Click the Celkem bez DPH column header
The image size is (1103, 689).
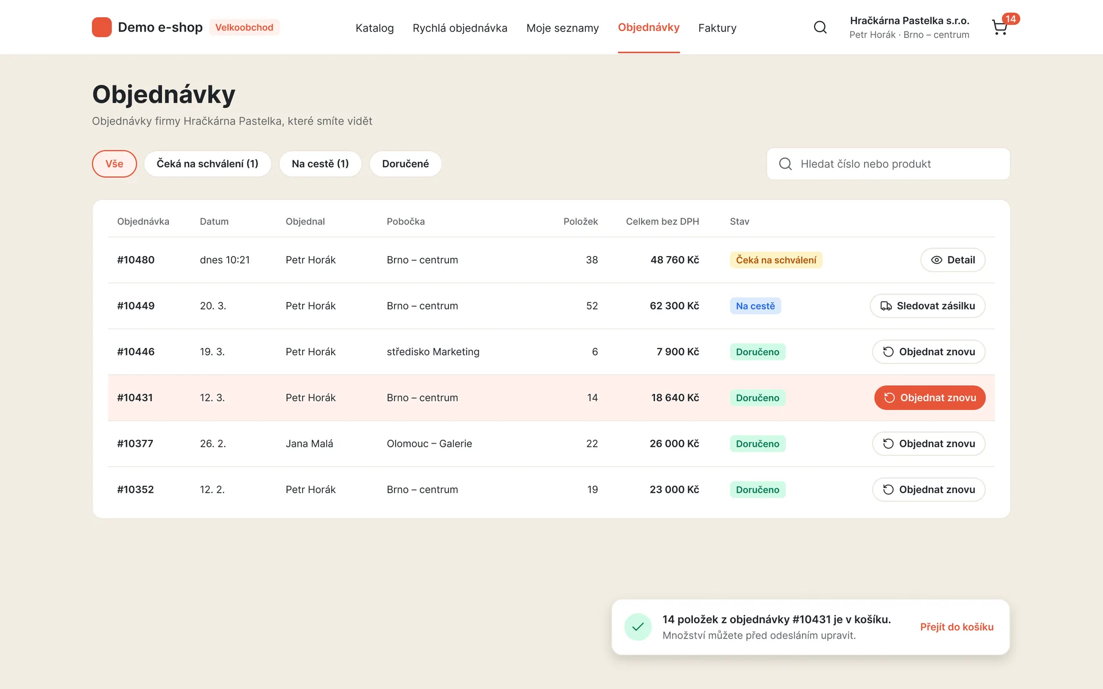pos(662,222)
